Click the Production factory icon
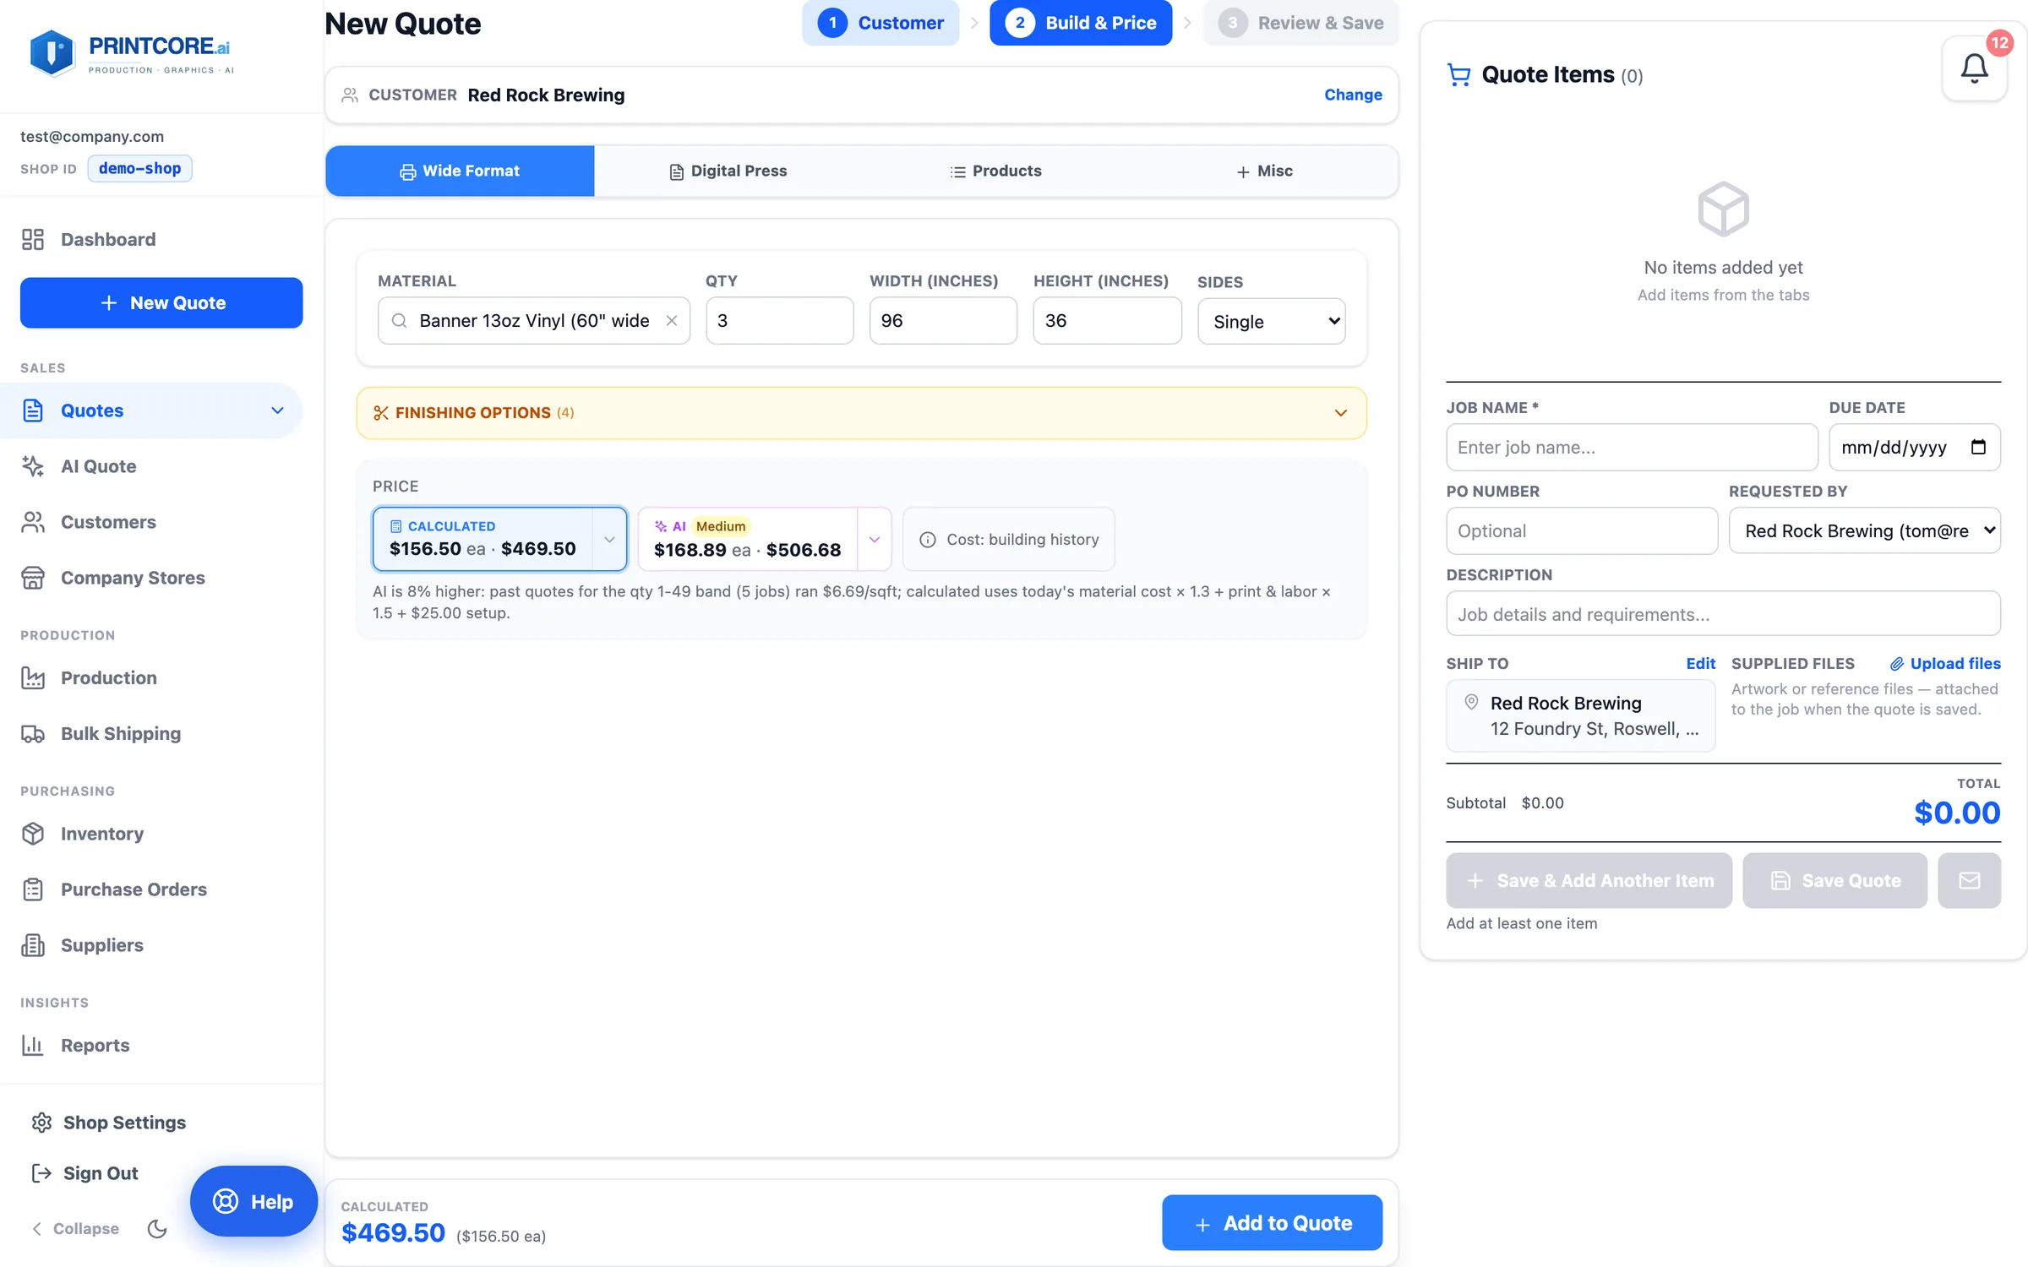This screenshot has width=2028, height=1267. 33,677
